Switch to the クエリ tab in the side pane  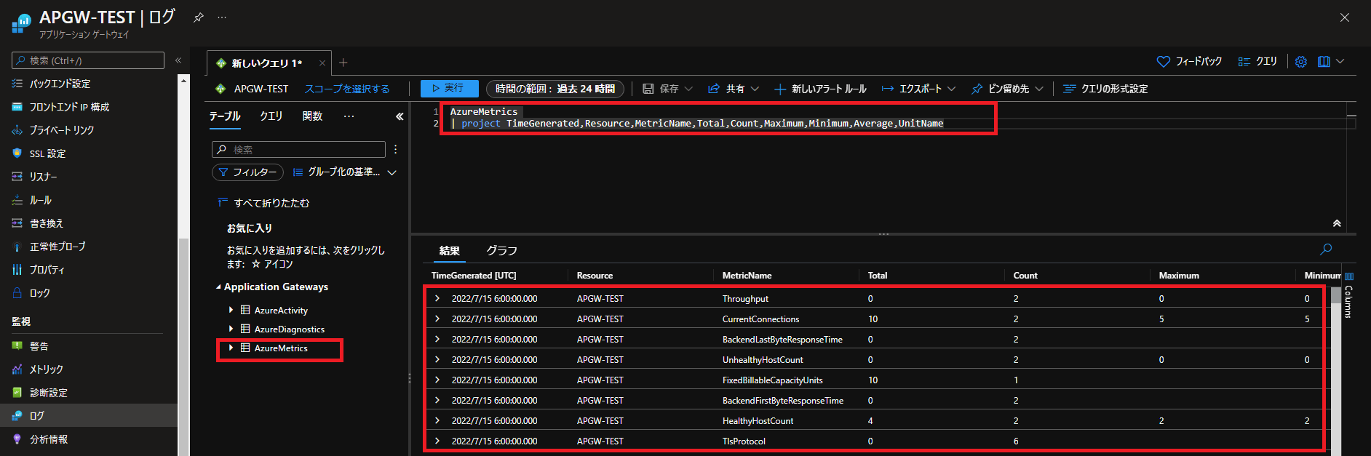[271, 116]
